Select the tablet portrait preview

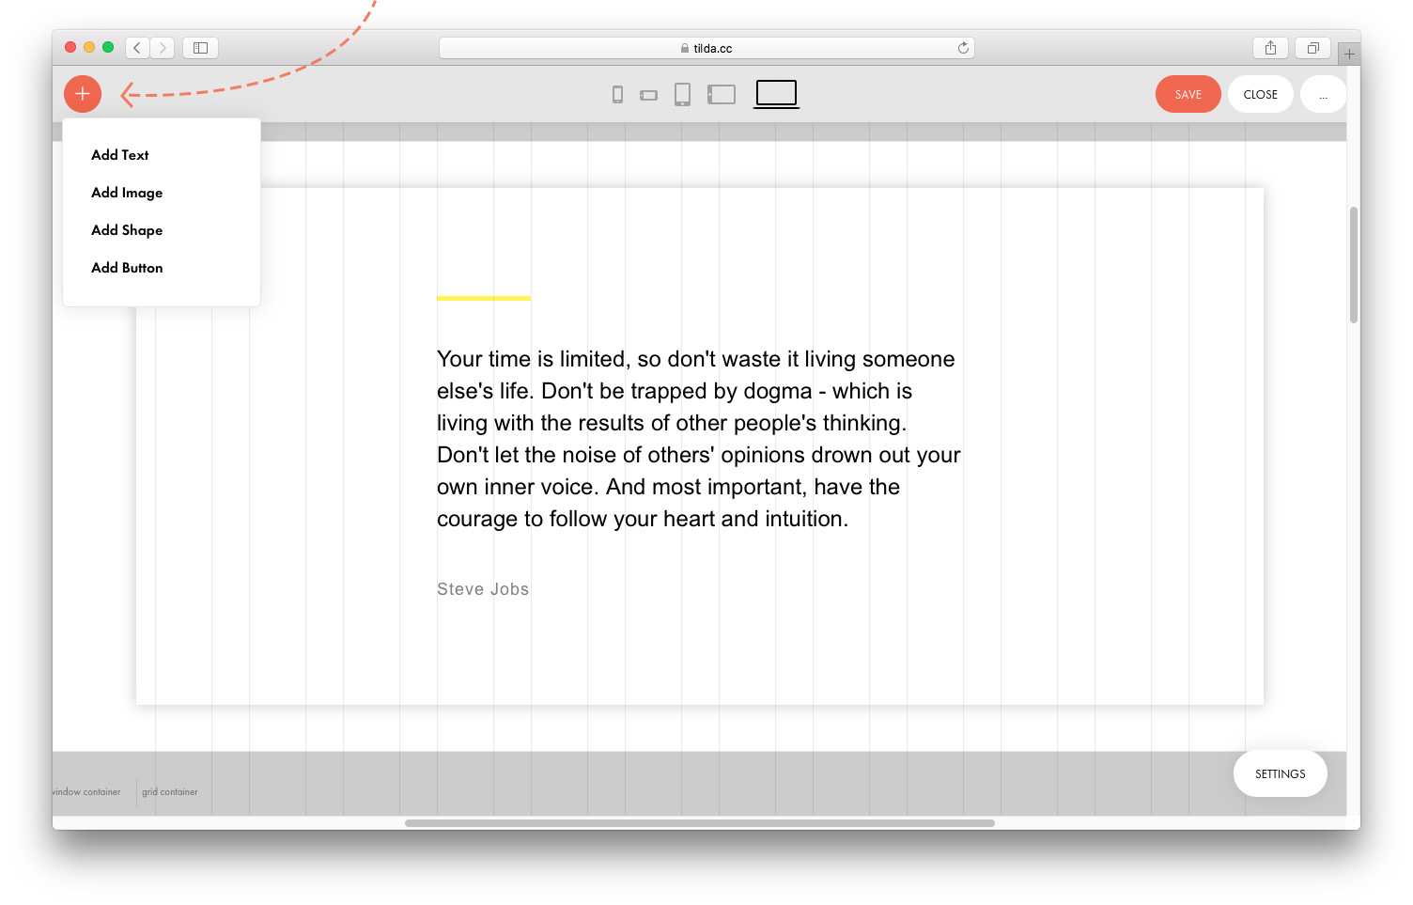click(x=683, y=94)
